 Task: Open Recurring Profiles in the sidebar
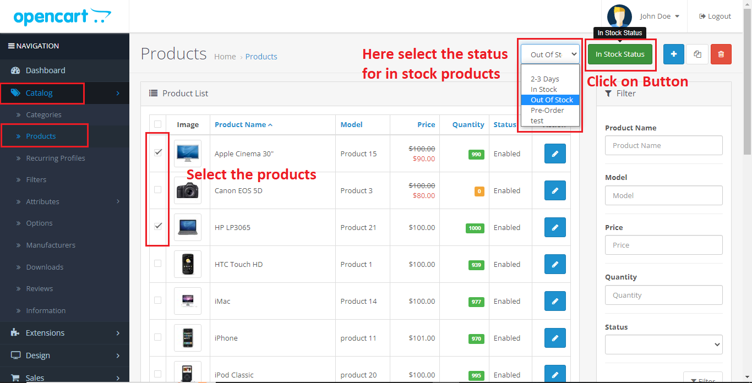pos(56,158)
